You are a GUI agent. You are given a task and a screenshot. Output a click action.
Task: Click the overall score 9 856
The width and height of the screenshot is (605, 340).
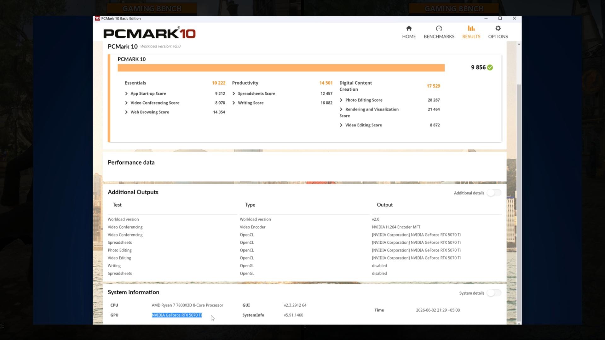[478, 67]
